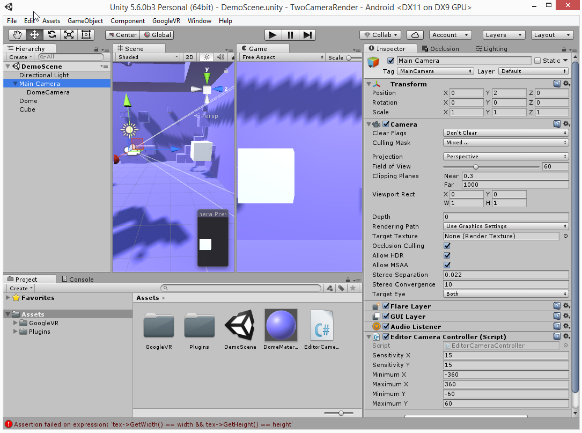Image resolution: width=582 pixels, height=433 pixels.
Task: Open Target Eye dropdown
Action: (505, 294)
